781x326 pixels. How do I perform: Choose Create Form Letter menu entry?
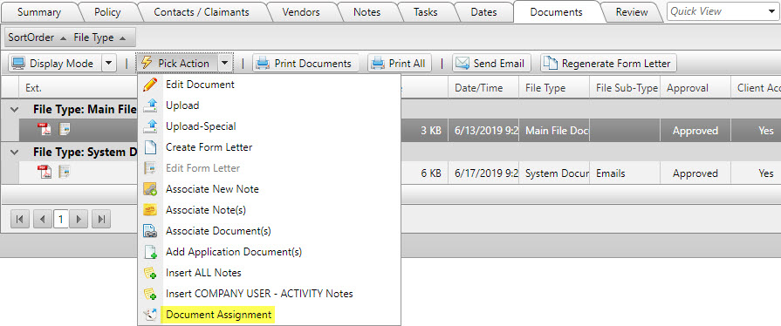tap(269, 147)
